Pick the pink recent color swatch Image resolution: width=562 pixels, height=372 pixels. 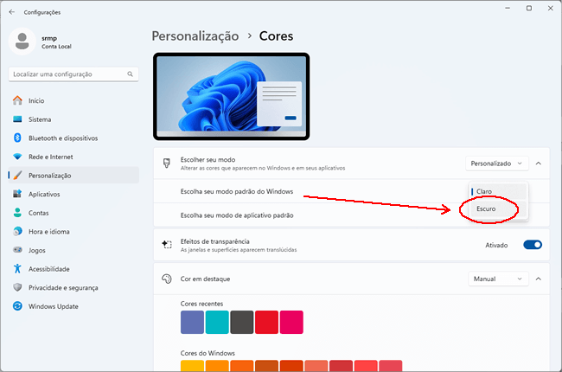point(291,322)
